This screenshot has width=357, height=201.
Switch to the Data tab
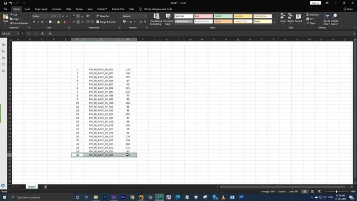click(x=69, y=9)
